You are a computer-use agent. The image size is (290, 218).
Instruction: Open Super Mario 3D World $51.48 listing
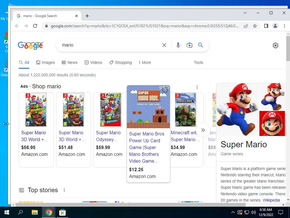pos(72,136)
